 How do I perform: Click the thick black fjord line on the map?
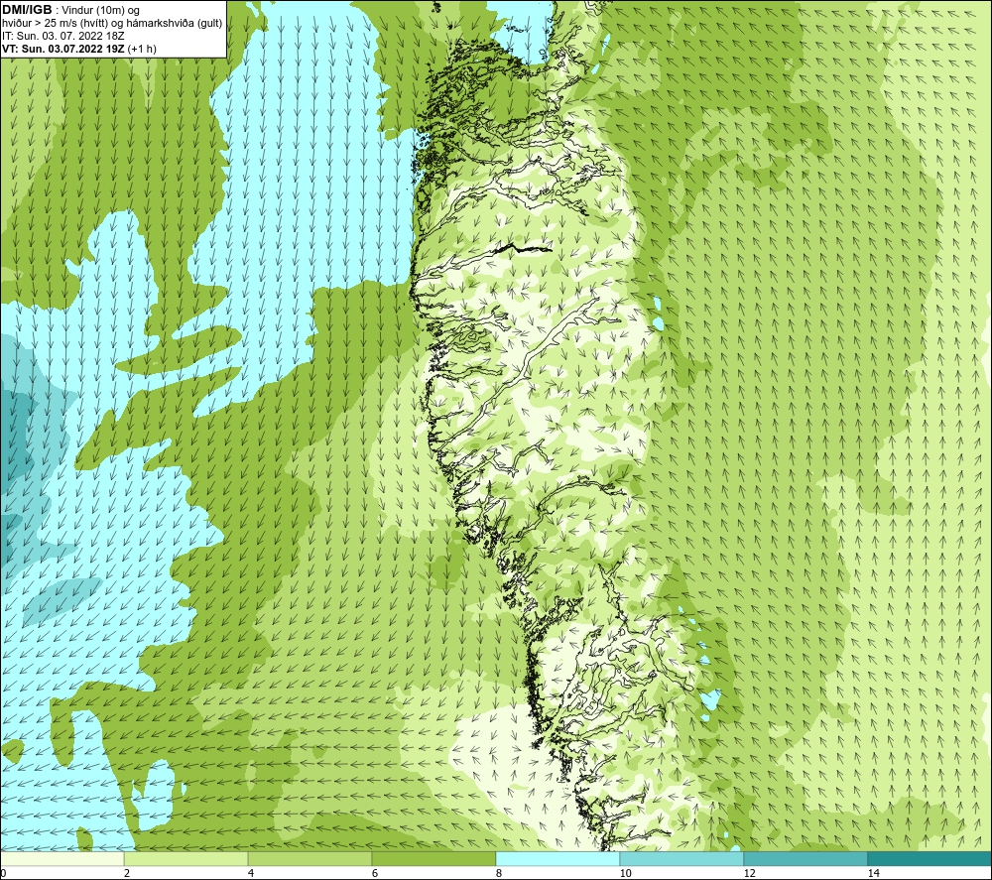pos(523,248)
